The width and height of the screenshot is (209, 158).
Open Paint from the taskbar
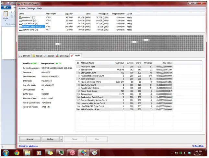tap(95, 153)
